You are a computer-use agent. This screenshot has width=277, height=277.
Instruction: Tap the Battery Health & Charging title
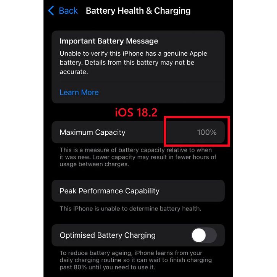pyautogui.click(x=138, y=11)
